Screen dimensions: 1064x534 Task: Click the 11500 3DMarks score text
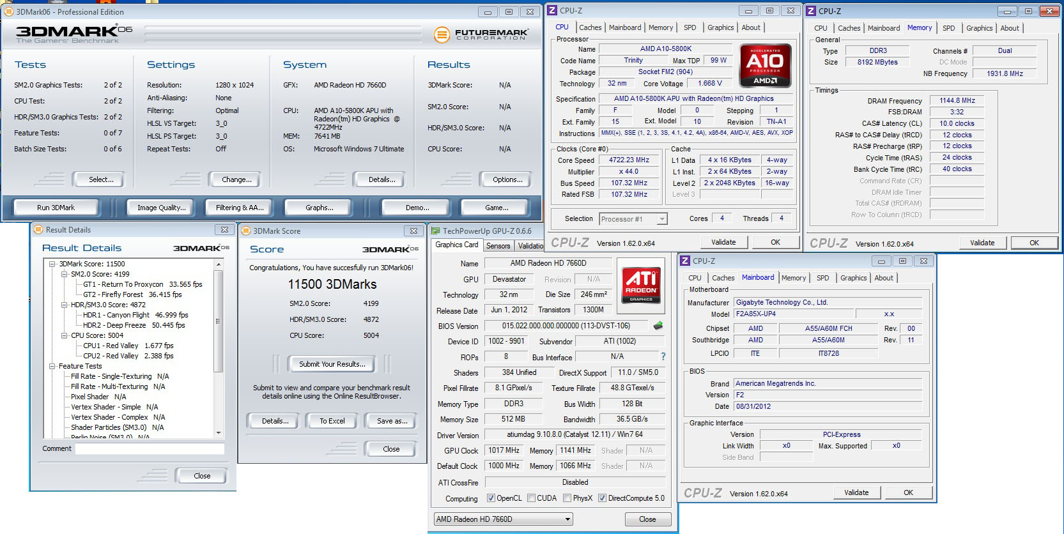332,284
